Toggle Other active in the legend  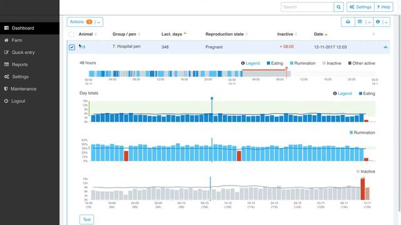click(362, 63)
